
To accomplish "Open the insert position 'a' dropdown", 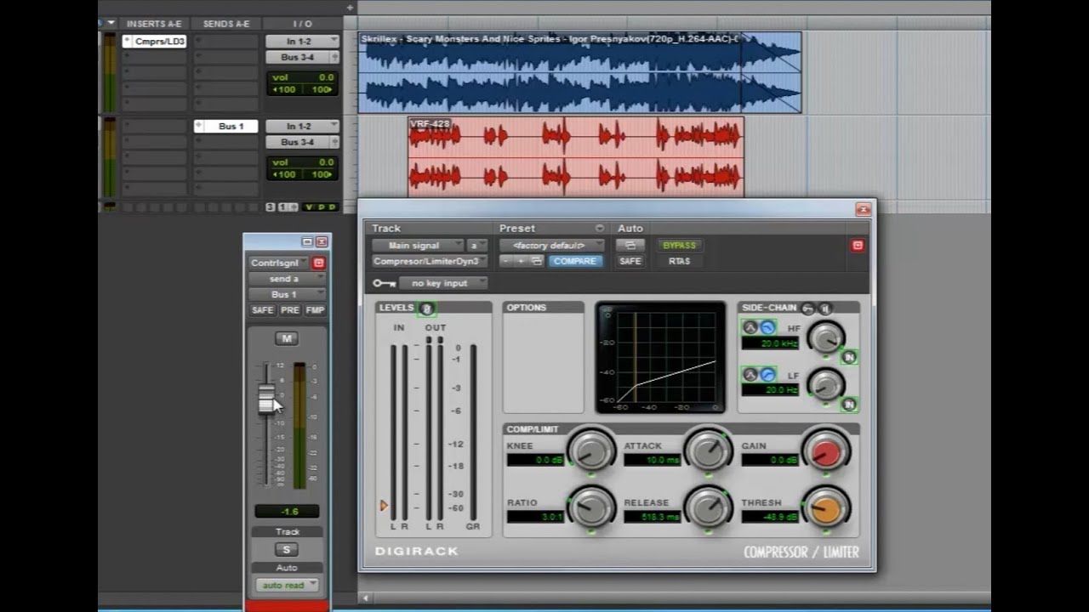I will pyautogui.click(x=476, y=246).
